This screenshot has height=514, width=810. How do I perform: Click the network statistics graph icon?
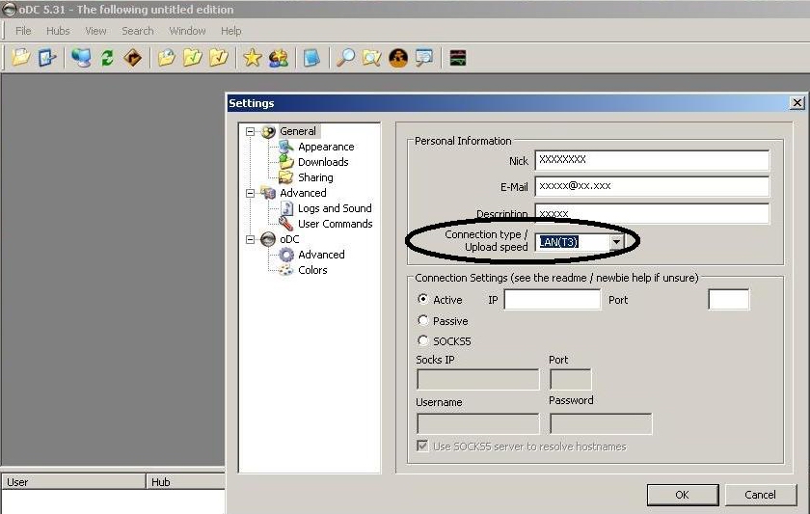(x=458, y=57)
